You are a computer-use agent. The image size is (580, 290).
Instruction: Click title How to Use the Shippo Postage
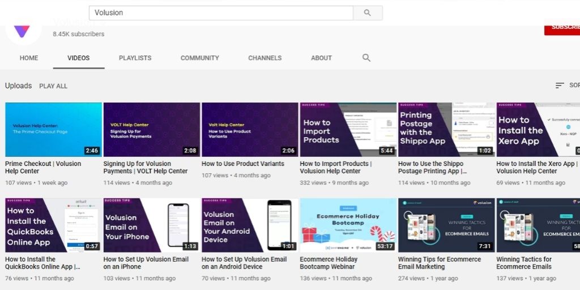point(432,167)
